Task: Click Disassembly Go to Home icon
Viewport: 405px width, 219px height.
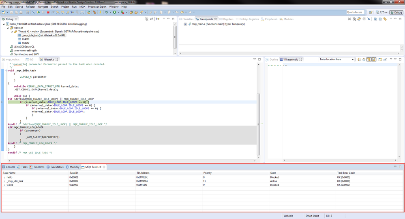Action: pyautogui.click(x=364, y=60)
